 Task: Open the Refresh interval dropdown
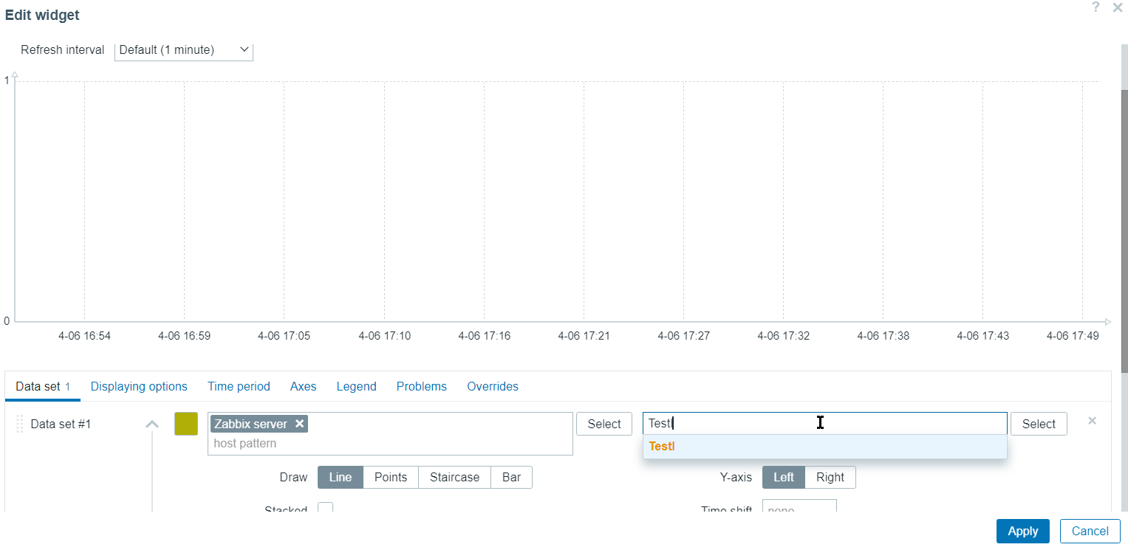pyautogui.click(x=184, y=50)
